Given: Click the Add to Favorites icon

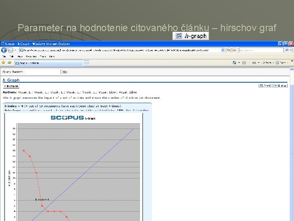Looking at the screenshot, I should 9,63.
